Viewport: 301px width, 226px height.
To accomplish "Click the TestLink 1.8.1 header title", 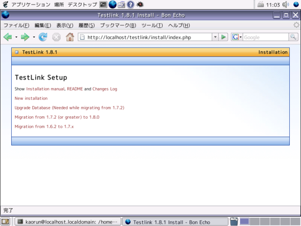I will (x=40, y=52).
